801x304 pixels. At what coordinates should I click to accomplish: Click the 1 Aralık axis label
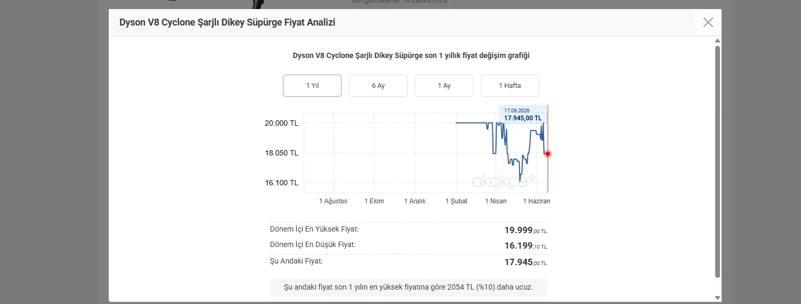pos(415,201)
